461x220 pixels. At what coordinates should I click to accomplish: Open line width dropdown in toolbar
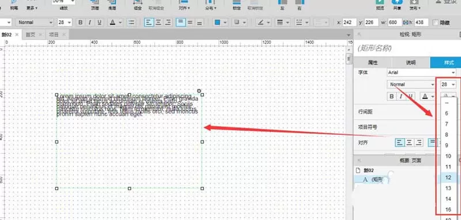282,22
